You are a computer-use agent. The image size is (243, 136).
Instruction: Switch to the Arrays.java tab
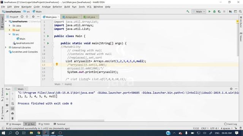(x=71, y=17)
